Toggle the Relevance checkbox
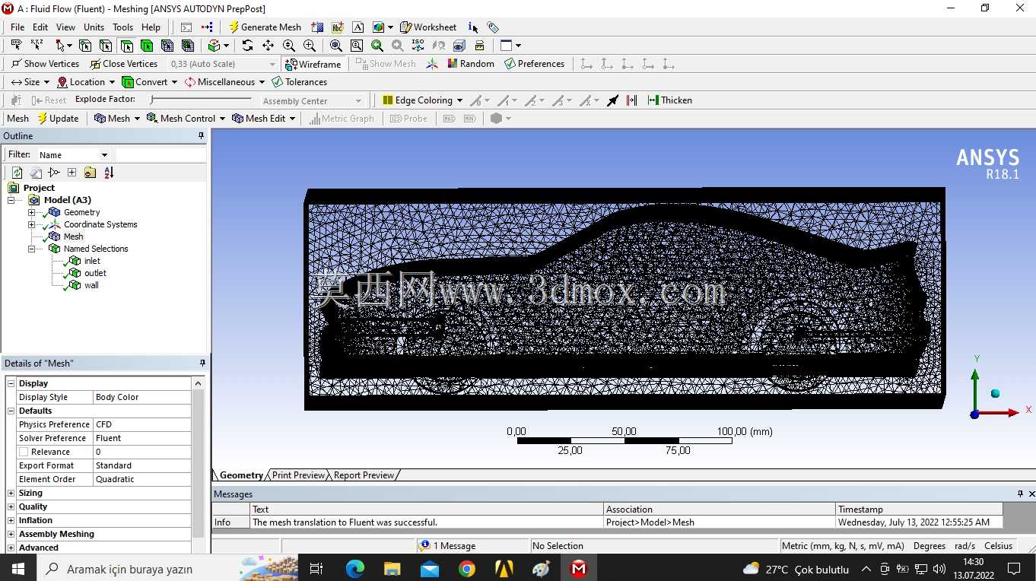This screenshot has width=1036, height=581. pyautogui.click(x=24, y=452)
